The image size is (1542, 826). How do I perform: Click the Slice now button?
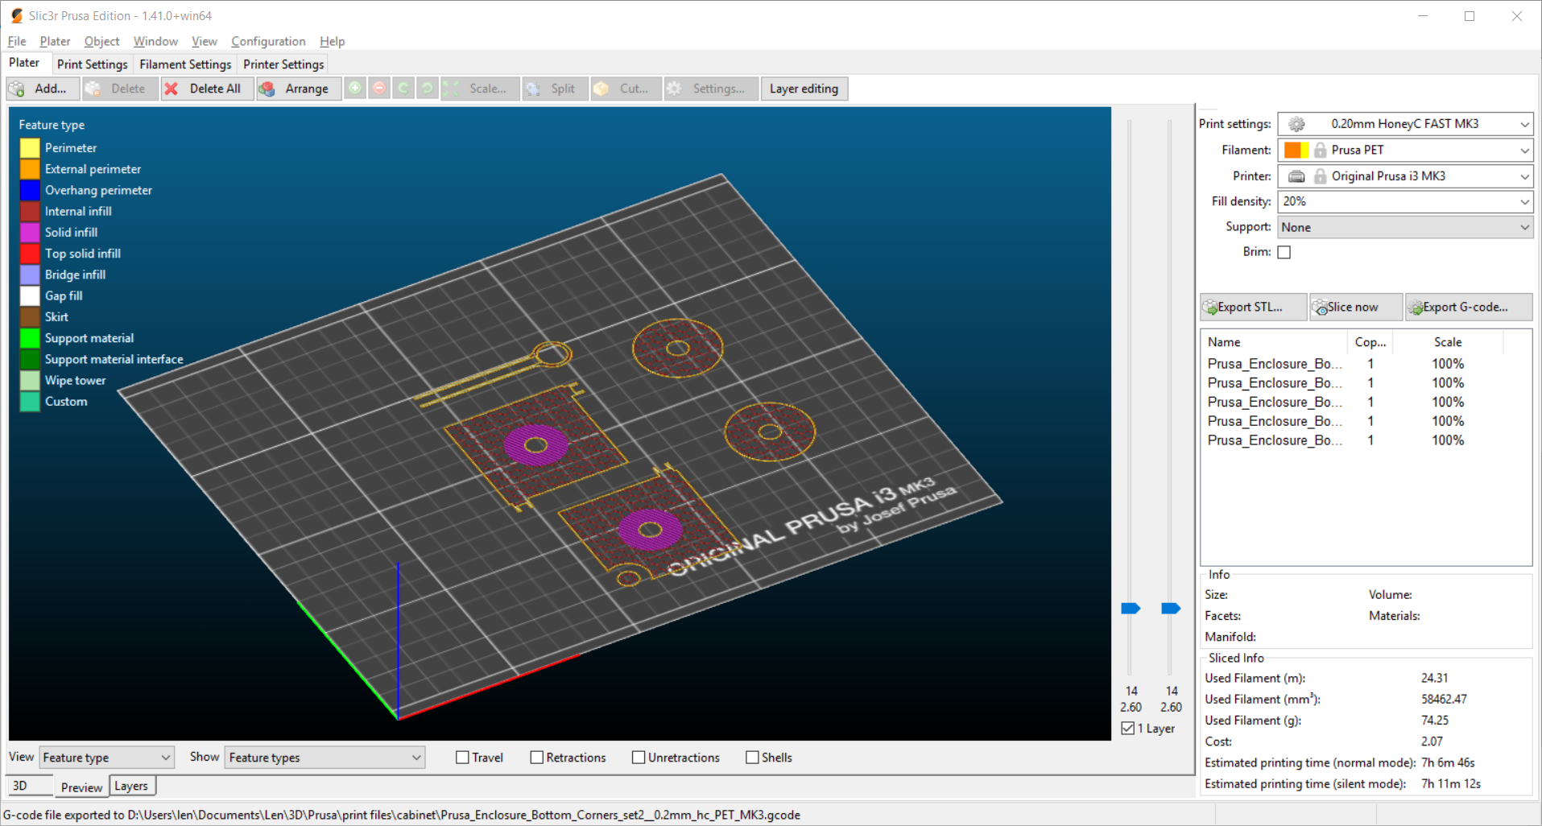pos(1354,307)
